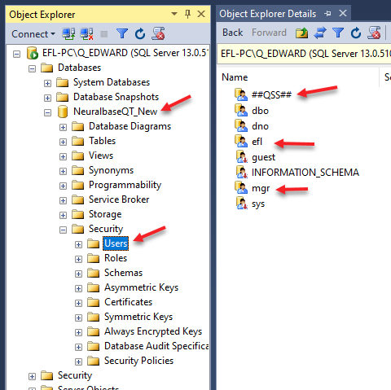
Task: Click Back in Object Explorer Details
Action: tap(232, 33)
